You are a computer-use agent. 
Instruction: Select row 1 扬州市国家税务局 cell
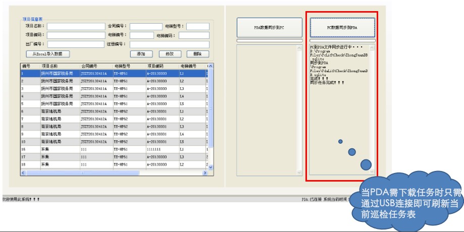60,73
